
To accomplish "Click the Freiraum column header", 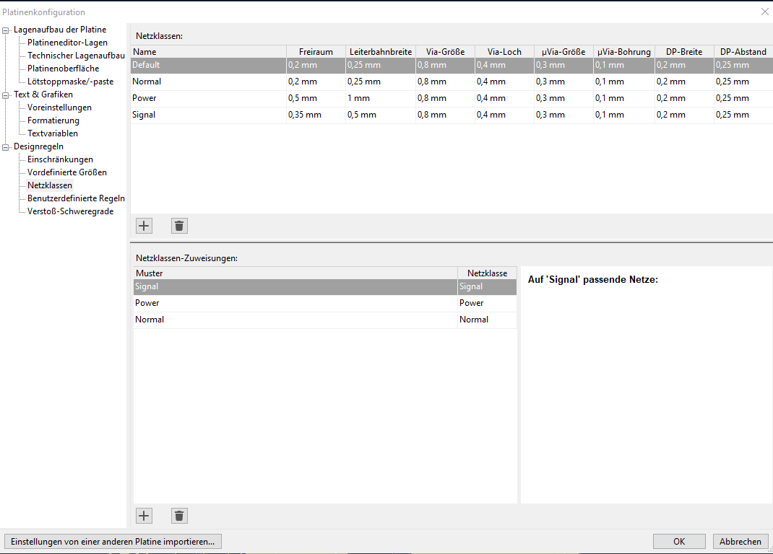I will 316,52.
